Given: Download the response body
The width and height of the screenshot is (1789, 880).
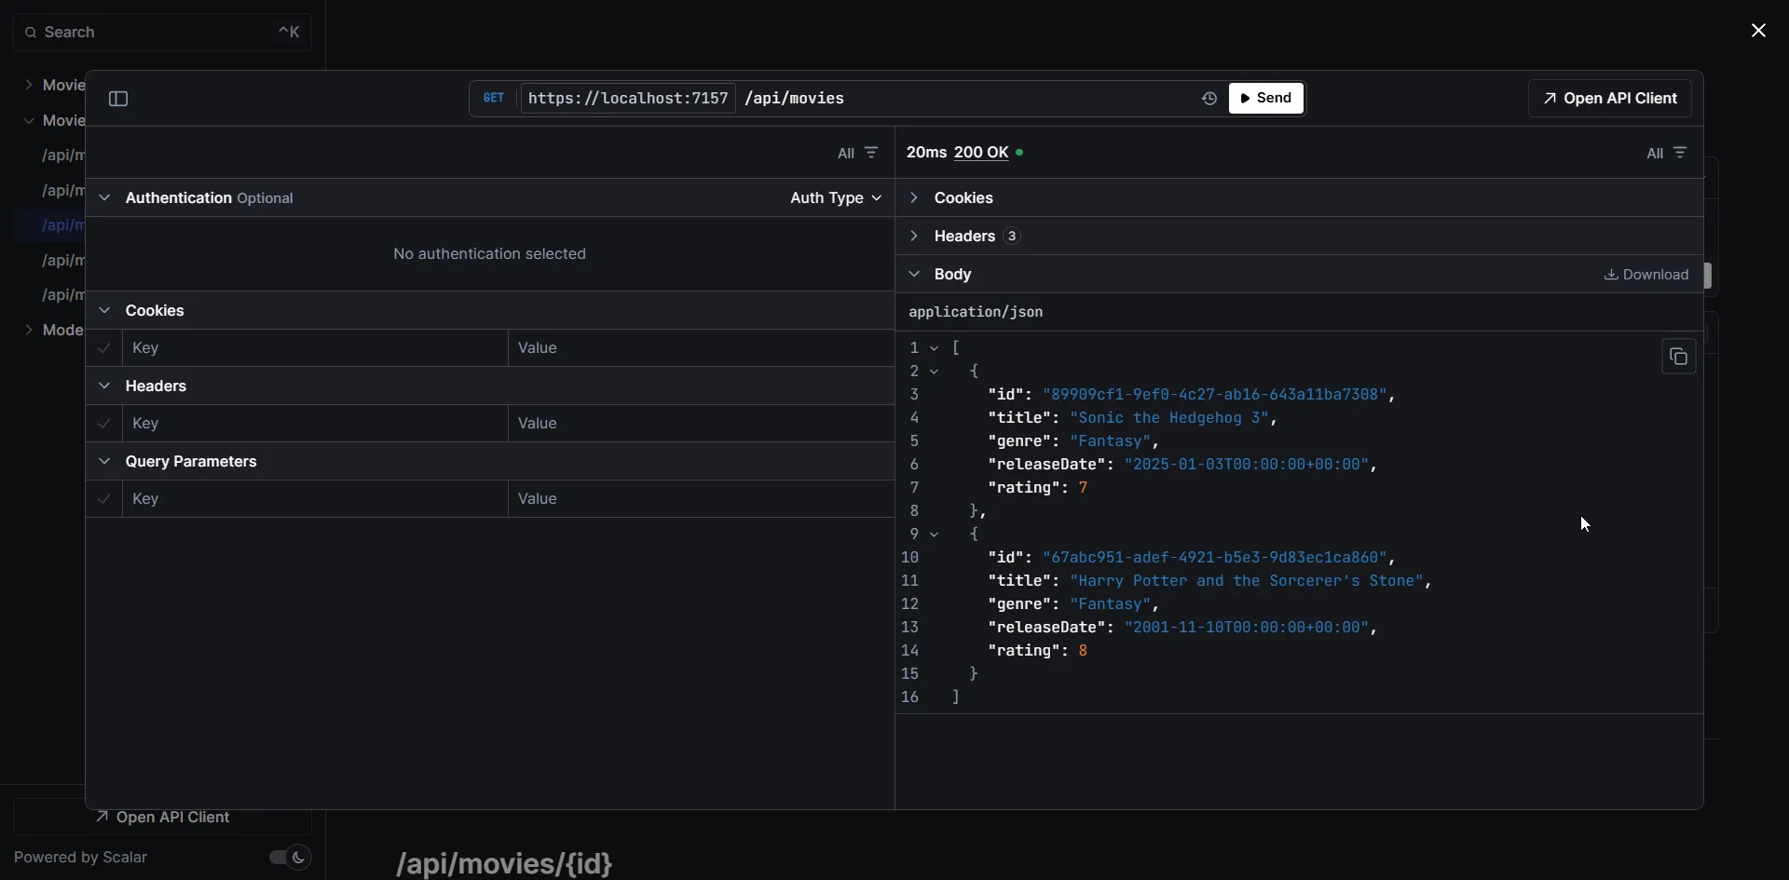Looking at the screenshot, I should (1646, 275).
